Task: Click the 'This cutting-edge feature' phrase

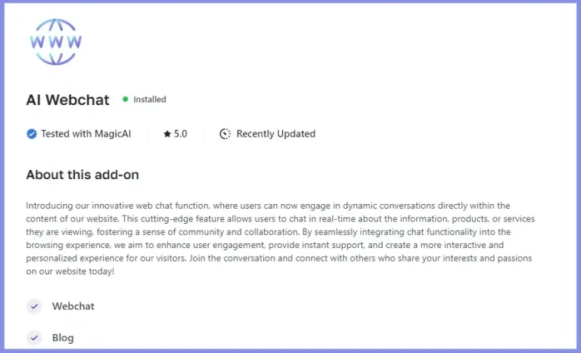Action: tap(173, 219)
